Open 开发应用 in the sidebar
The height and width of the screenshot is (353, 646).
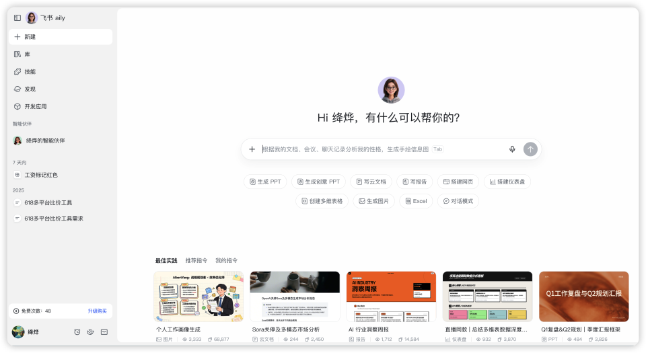[x=61, y=106]
